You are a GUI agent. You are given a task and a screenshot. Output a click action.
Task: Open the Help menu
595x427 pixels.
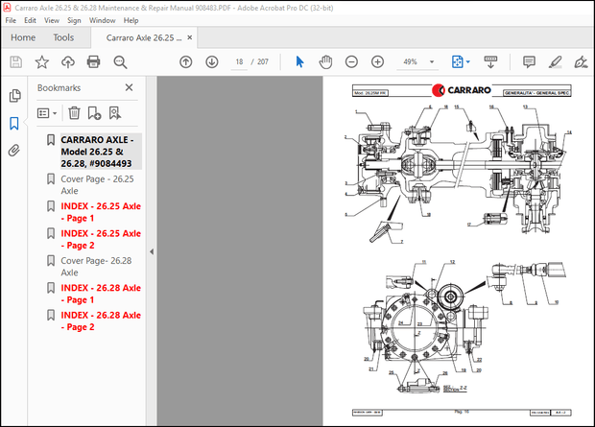[131, 20]
